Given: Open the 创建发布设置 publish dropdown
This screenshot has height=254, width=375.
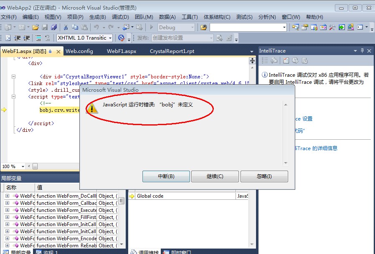Looking at the screenshot, I should [182, 38].
